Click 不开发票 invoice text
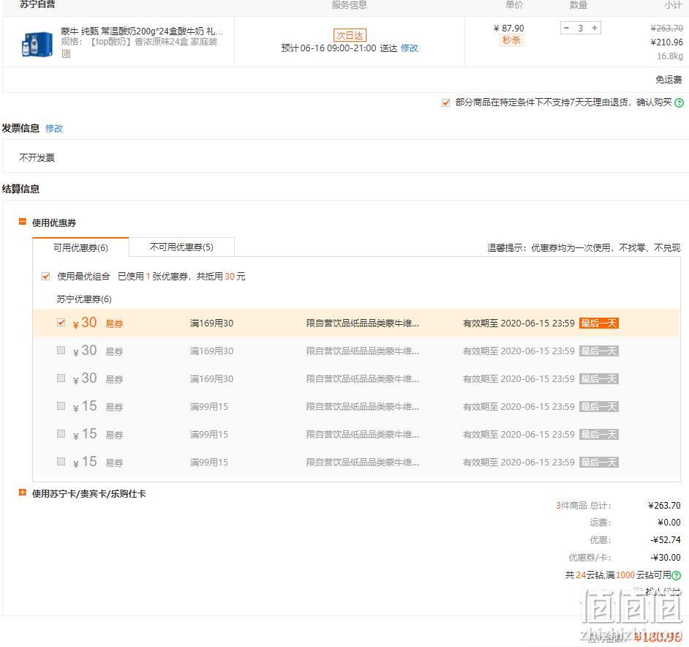Screen dimensions: 689x647 click(37, 157)
